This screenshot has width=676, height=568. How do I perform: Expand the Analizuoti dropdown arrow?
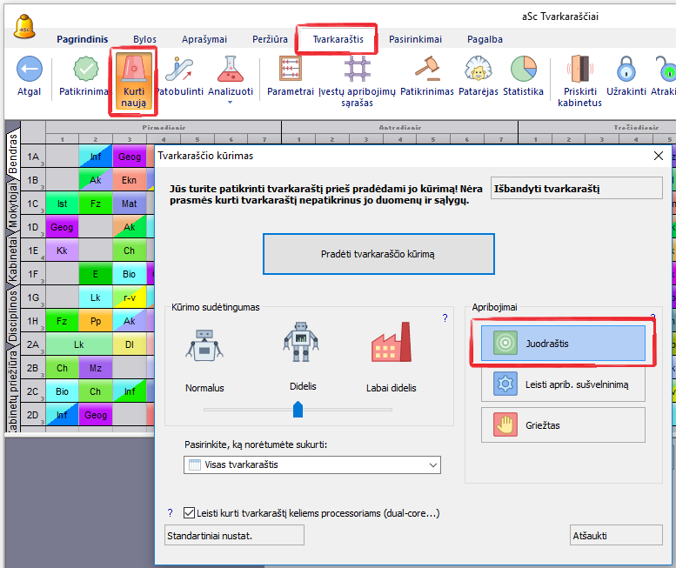(x=231, y=102)
